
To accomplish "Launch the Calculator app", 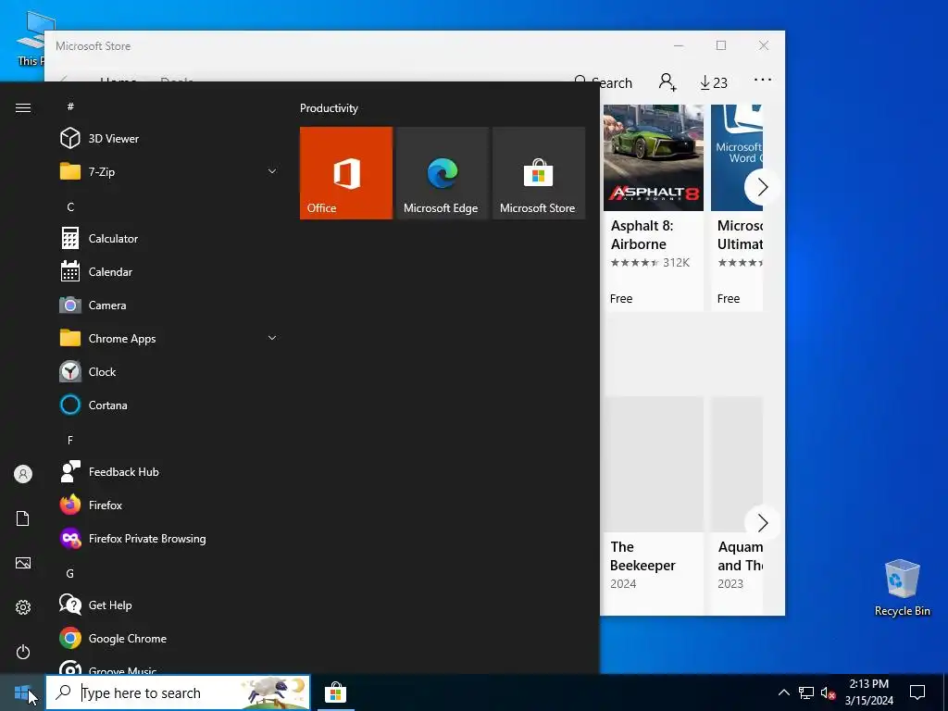I will [169, 238].
